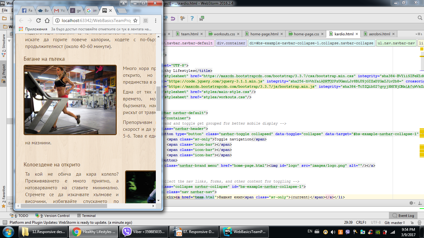Bookmark this page with the star icon
The image size is (424, 238).
[x=135, y=20]
